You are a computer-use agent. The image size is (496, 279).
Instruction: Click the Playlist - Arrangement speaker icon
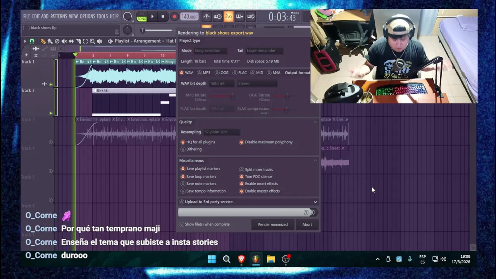pos(110,41)
